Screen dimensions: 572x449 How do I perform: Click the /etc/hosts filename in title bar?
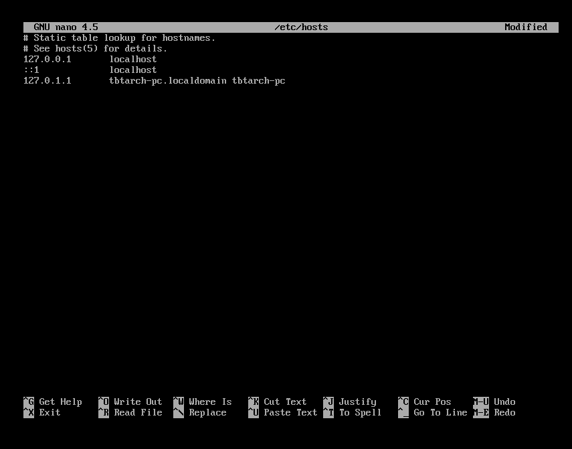[301, 27]
